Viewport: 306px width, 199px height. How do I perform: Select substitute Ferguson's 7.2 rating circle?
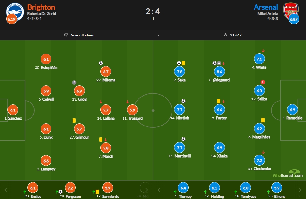coord(70,188)
